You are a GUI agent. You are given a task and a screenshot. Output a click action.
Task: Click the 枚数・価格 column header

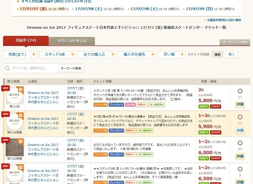coord(208,81)
